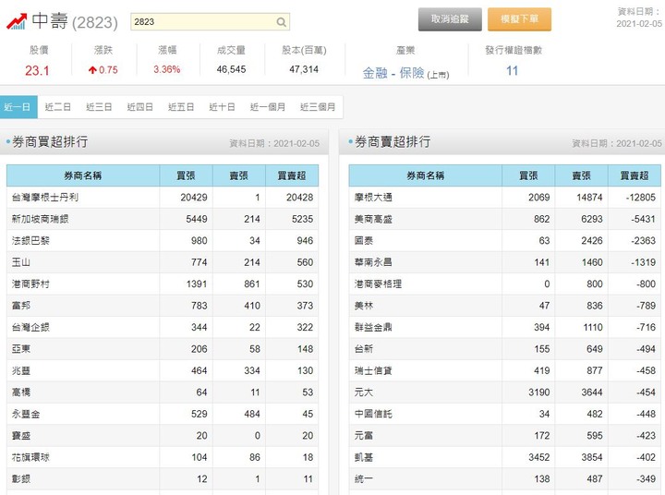Click the search magnifier icon
The image size is (665, 495).
pyautogui.click(x=281, y=22)
